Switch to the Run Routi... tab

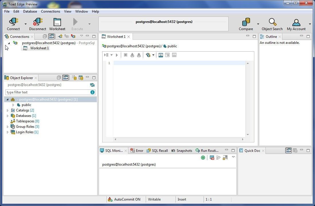207,150
